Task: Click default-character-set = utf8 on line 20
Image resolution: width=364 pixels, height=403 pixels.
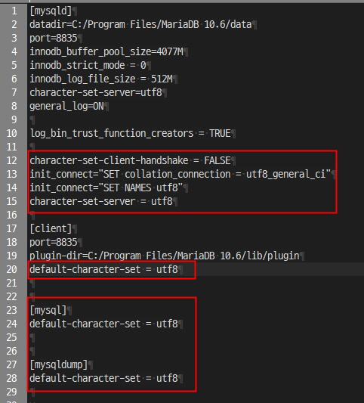Action: [x=103, y=270]
